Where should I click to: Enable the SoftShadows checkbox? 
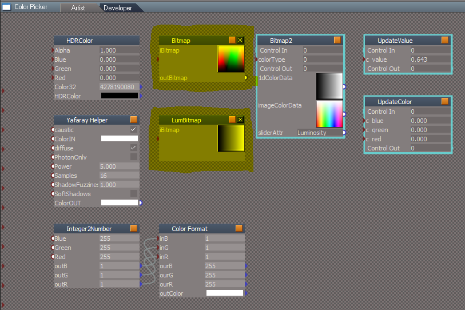[x=134, y=193]
